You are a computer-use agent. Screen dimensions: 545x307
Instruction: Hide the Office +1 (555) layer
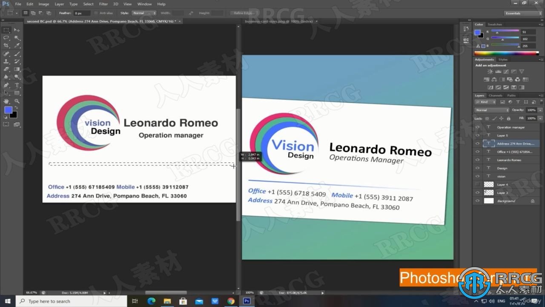(x=477, y=152)
